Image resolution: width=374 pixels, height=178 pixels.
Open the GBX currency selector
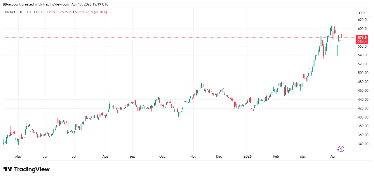pos(362,13)
